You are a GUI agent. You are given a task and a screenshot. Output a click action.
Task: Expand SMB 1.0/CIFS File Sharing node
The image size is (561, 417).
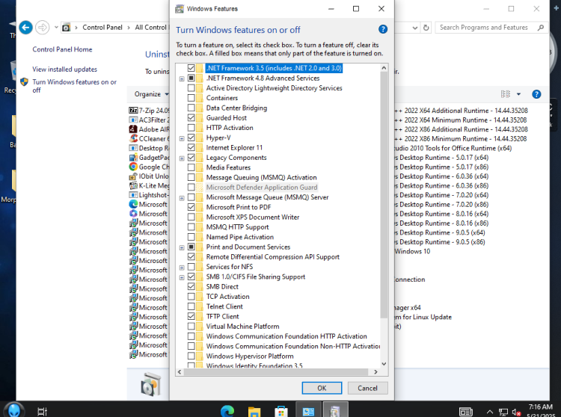(x=182, y=277)
